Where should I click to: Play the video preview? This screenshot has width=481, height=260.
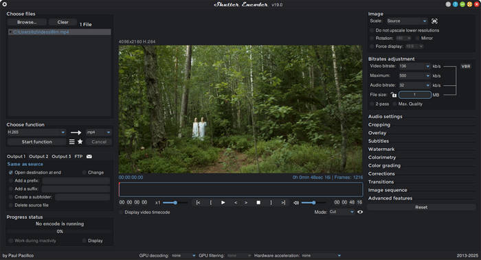pyautogui.click(x=223, y=203)
